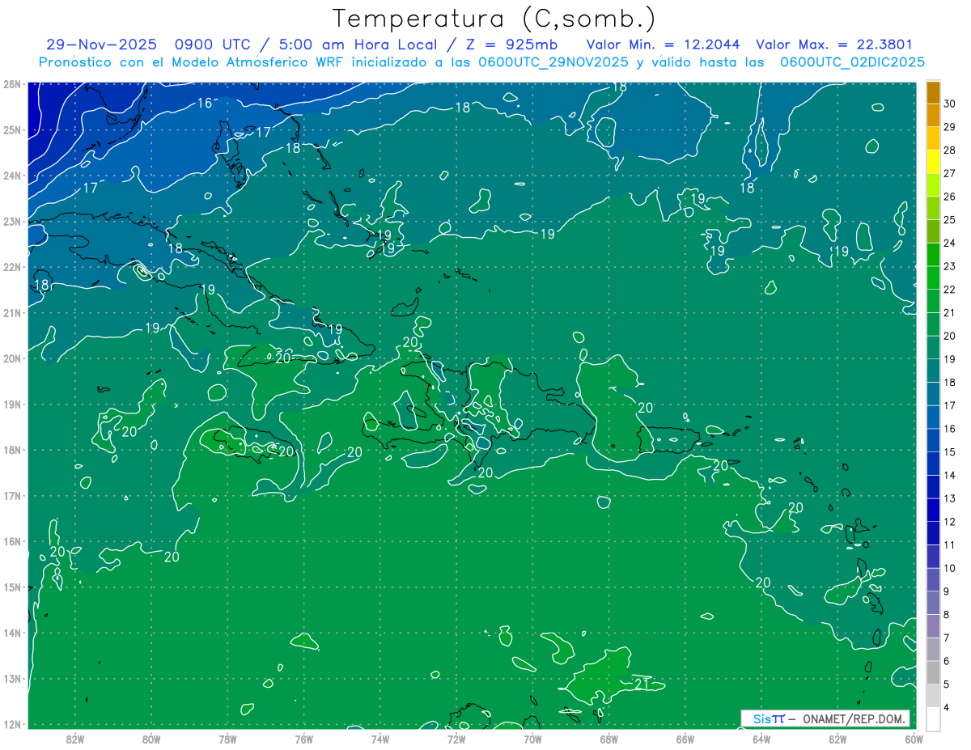This screenshot has width=971, height=750.
Task: Click the '15N' latitude axis label
Action: click(x=11, y=587)
